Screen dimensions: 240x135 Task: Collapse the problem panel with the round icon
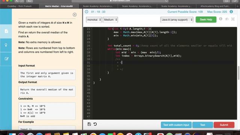tap(75, 15)
